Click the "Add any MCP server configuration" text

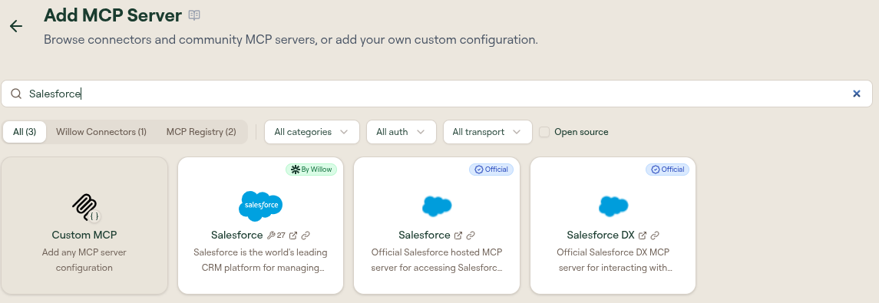(84, 260)
